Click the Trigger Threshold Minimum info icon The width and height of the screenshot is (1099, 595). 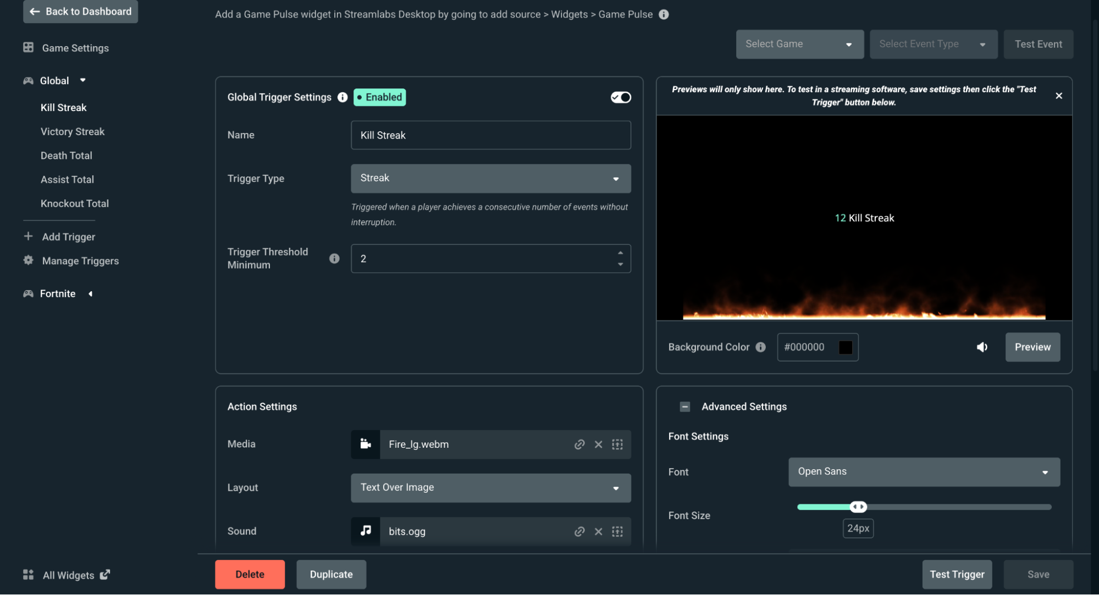coord(334,258)
